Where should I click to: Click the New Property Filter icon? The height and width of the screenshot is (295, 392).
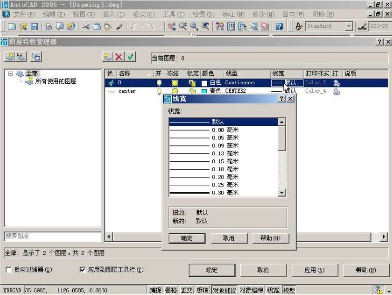pos(10,56)
